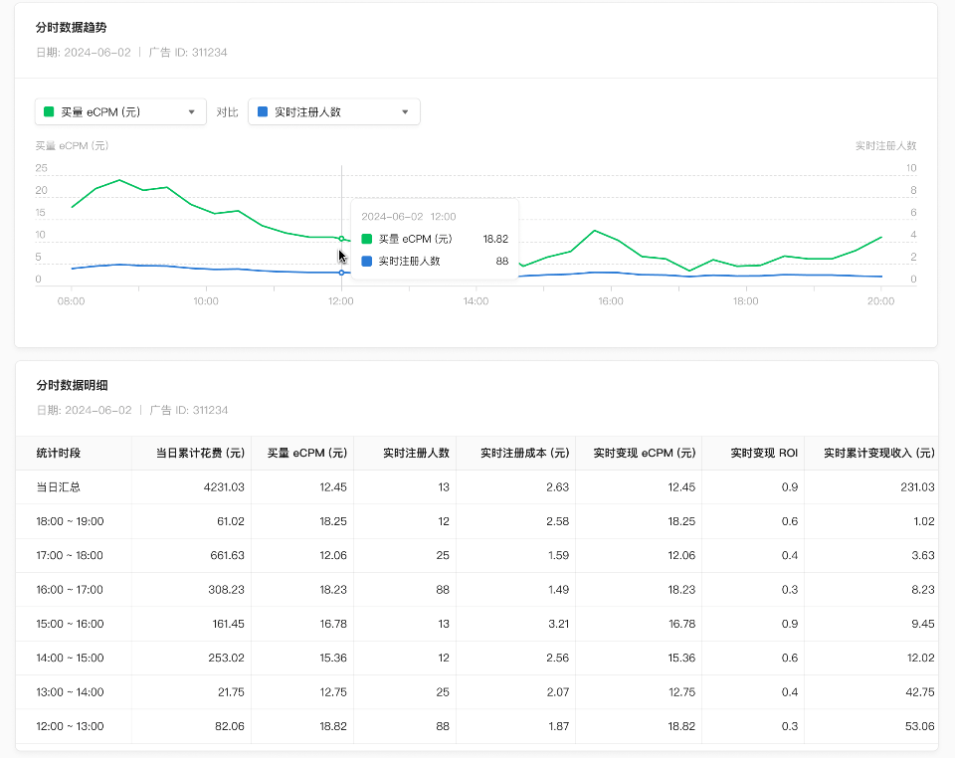The height and width of the screenshot is (758, 955).
Task: Select the 16:00 ~ 17:00 row
Action: pos(477,589)
